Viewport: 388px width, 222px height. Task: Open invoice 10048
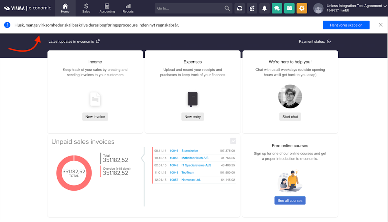[174, 173]
